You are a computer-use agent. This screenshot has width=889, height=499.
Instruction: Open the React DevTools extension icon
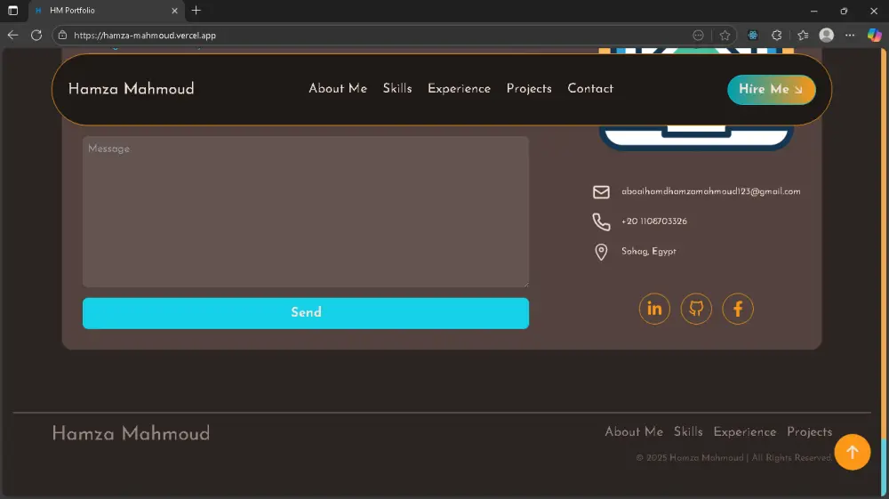coord(752,36)
